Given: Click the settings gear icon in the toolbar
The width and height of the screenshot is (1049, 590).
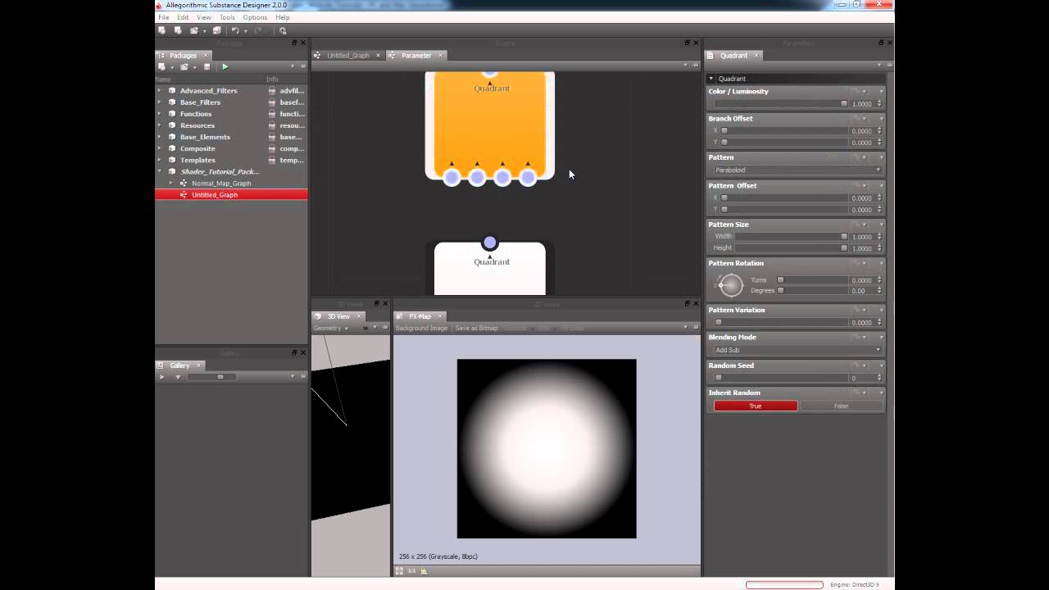Looking at the screenshot, I should pos(283,30).
